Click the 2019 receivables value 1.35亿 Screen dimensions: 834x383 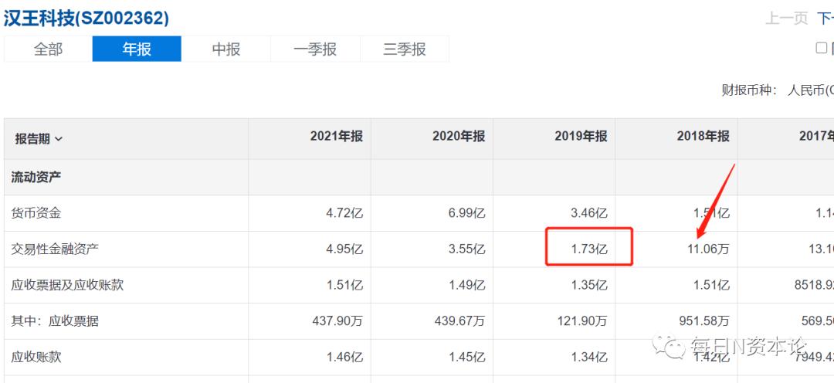click(590, 285)
